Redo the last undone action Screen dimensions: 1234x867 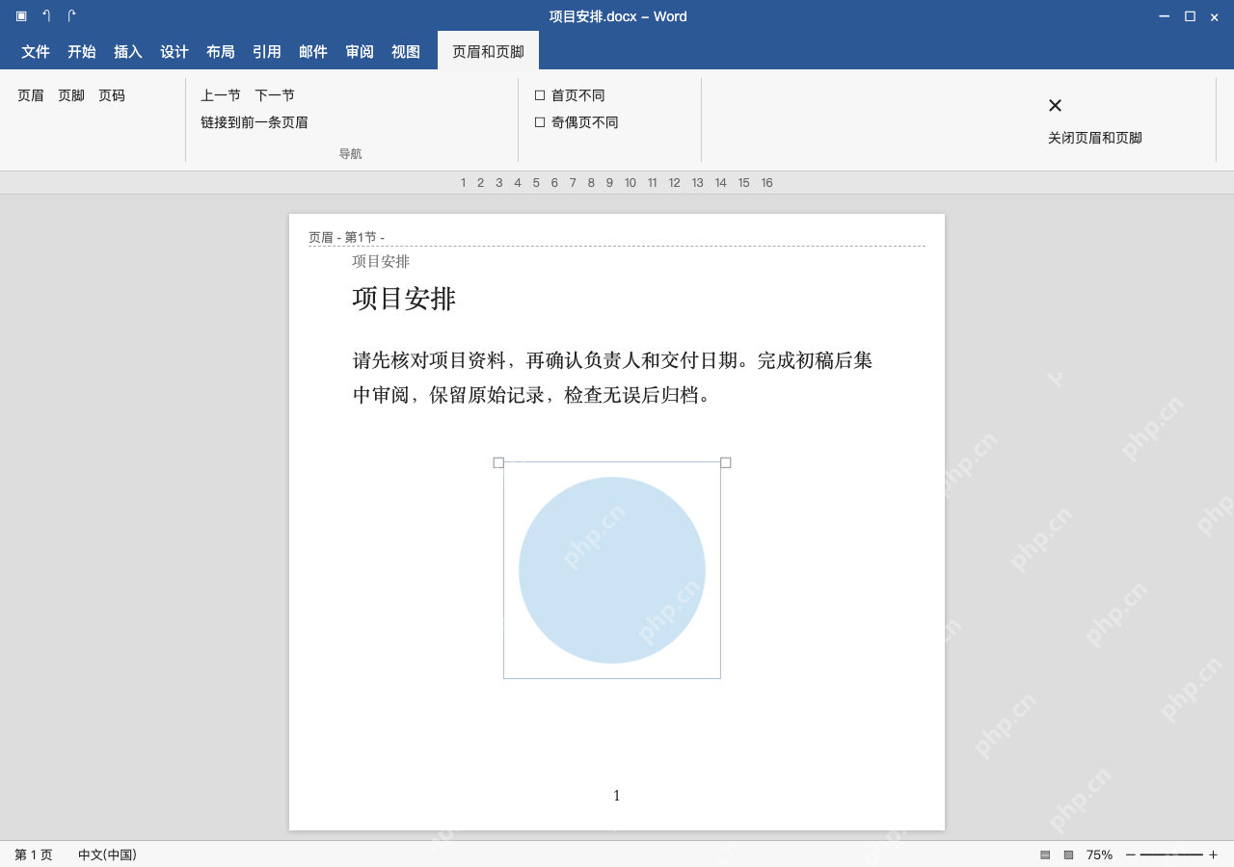pyautogui.click(x=71, y=16)
